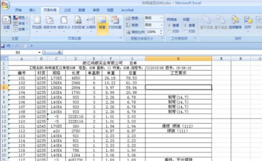The width and height of the screenshot is (262, 161).
Task: Click the Redo icon in quick access toolbar
Action: pos(17,46)
